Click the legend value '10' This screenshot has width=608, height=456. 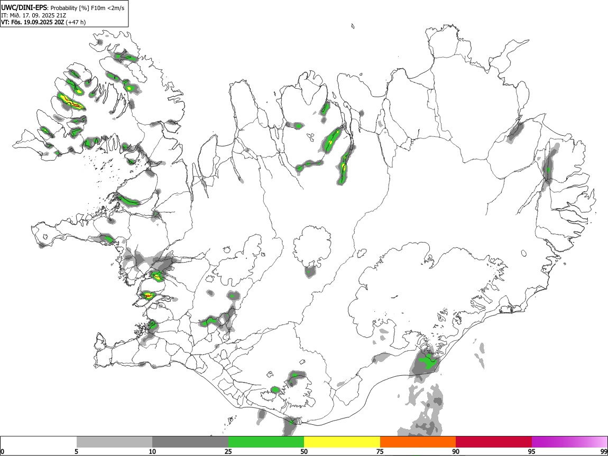(152, 451)
